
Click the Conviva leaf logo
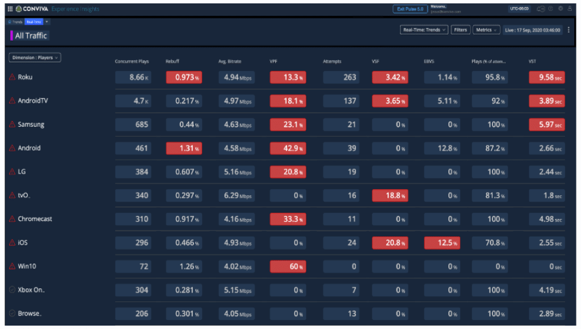click(x=19, y=9)
